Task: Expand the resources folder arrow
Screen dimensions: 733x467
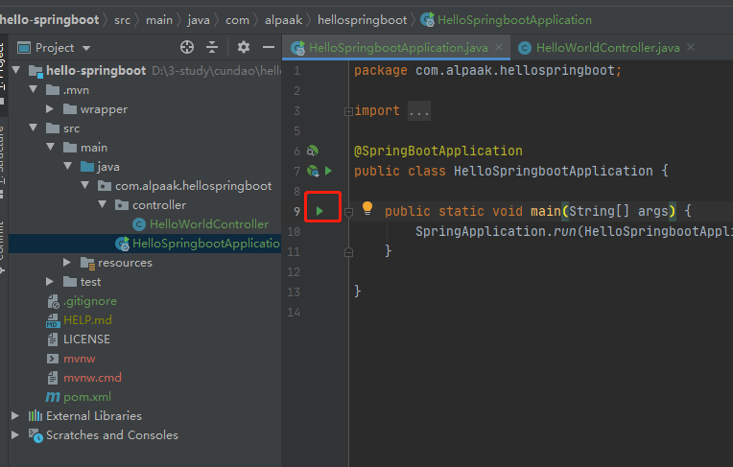Action: tap(67, 262)
